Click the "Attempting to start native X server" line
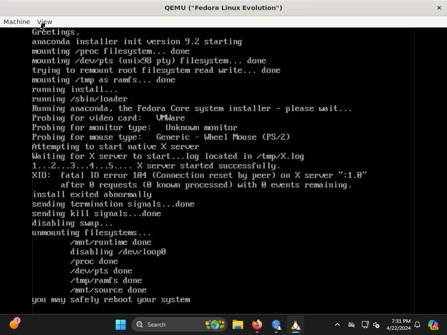447x335 pixels. point(115,147)
